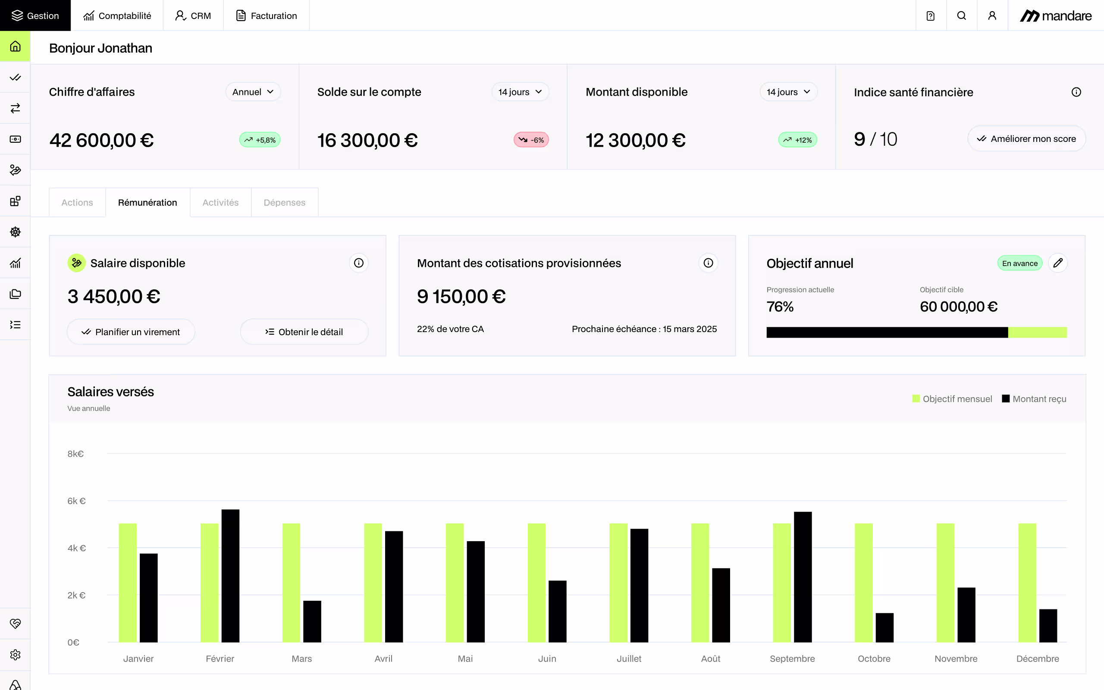Click Planifier un virement button

point(131,332)
